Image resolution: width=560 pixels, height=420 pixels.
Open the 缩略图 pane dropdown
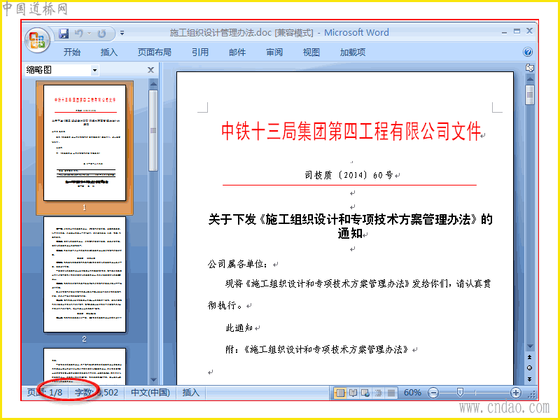pos(94,70)
